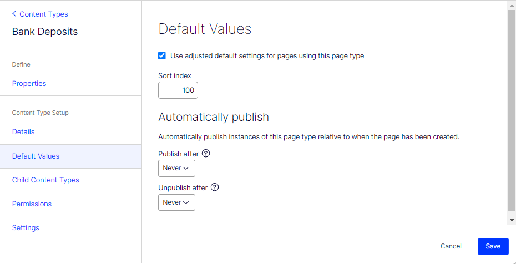
Task: Click the Sort index input field
Action: 178,90
